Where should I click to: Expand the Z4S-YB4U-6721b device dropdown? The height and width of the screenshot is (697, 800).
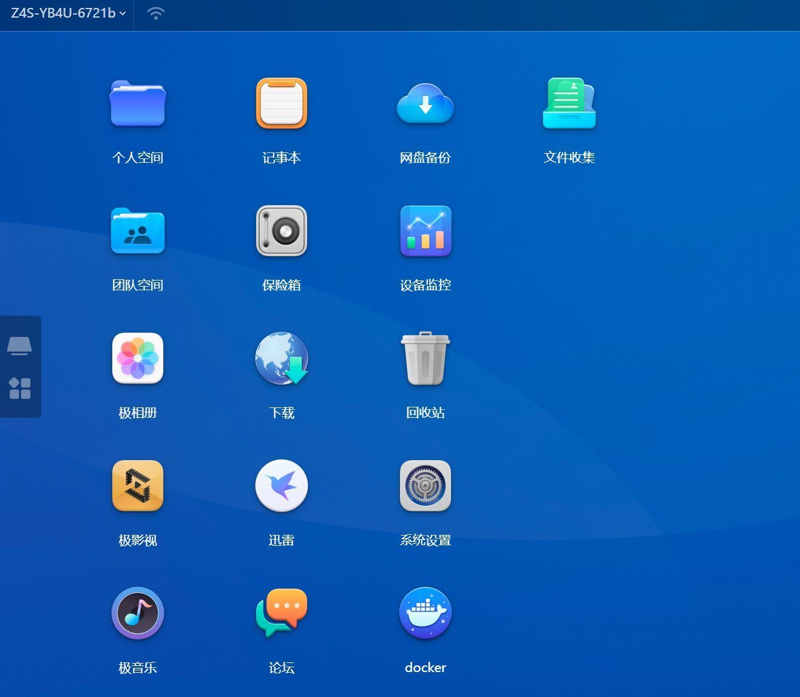coord(68,13)
